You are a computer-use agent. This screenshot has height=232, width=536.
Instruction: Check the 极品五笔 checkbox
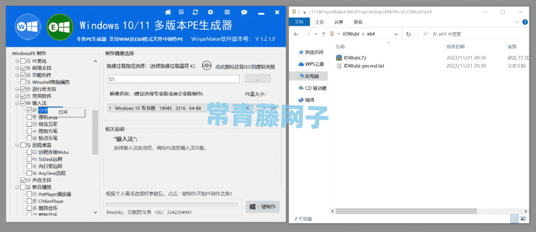pyautogui.click(x=29, y=124)
